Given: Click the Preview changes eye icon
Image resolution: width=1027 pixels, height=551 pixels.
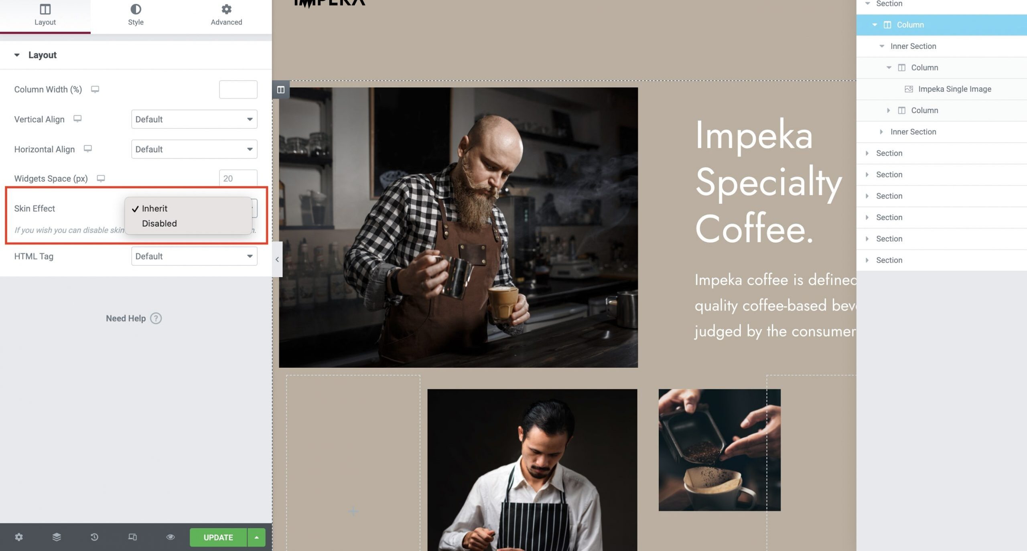Looking at the screenshot, I should [170, 537].
